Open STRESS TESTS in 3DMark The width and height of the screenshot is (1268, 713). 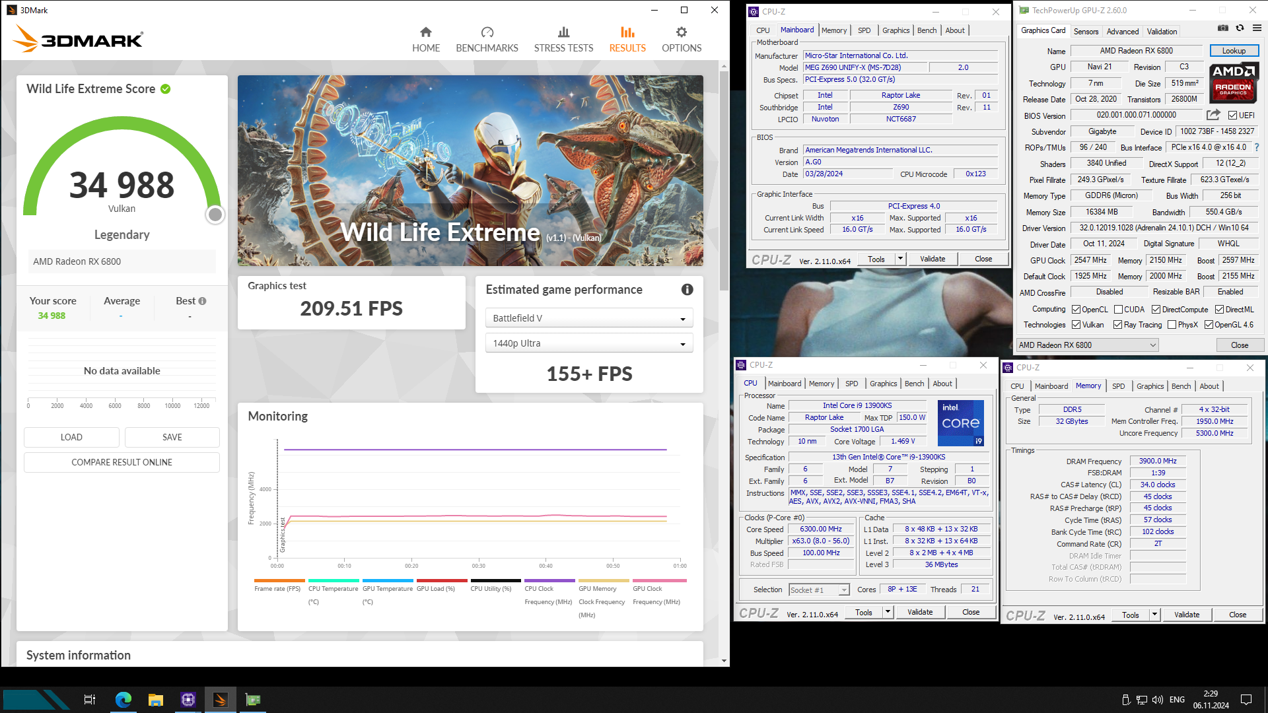click(x=563, y=40)
